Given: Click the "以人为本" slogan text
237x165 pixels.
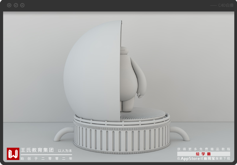Looking at the screenshot, I should coord(65,151).
